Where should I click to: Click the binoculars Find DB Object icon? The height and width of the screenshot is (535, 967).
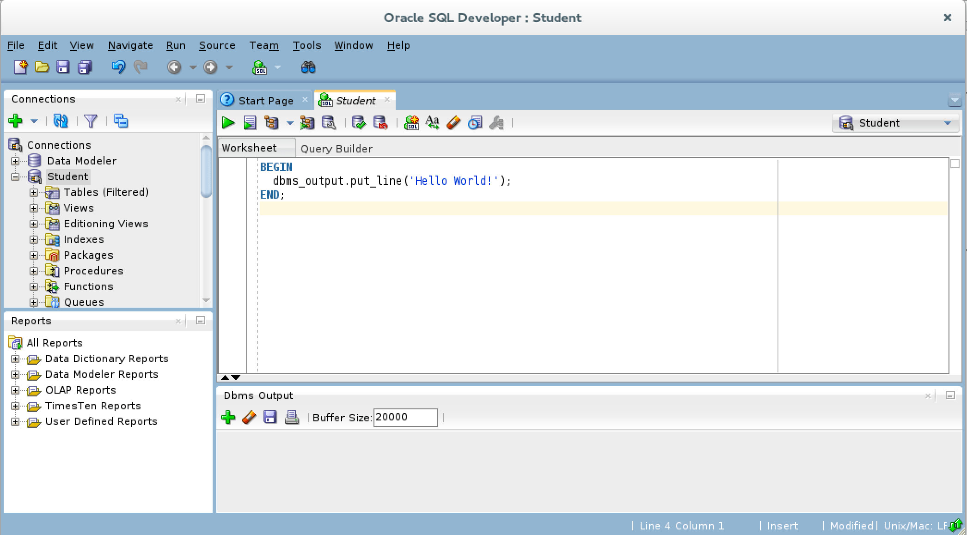click(308, 68)
